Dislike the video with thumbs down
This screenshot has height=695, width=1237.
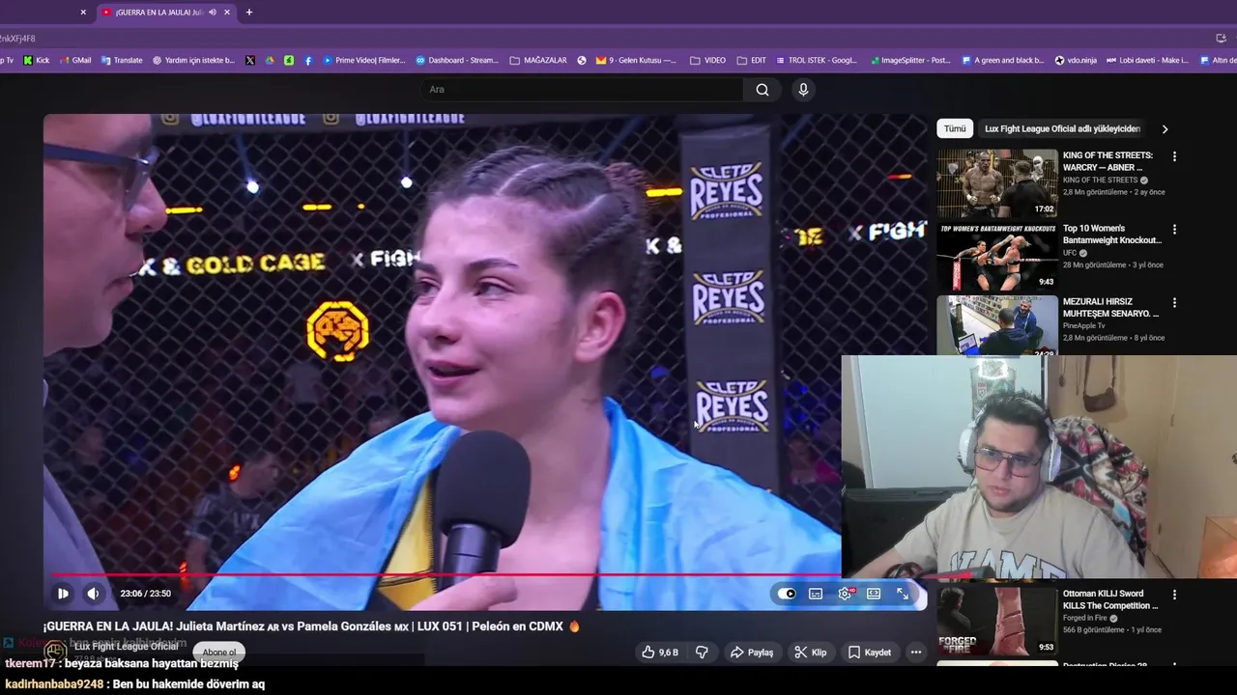[702, 653]
